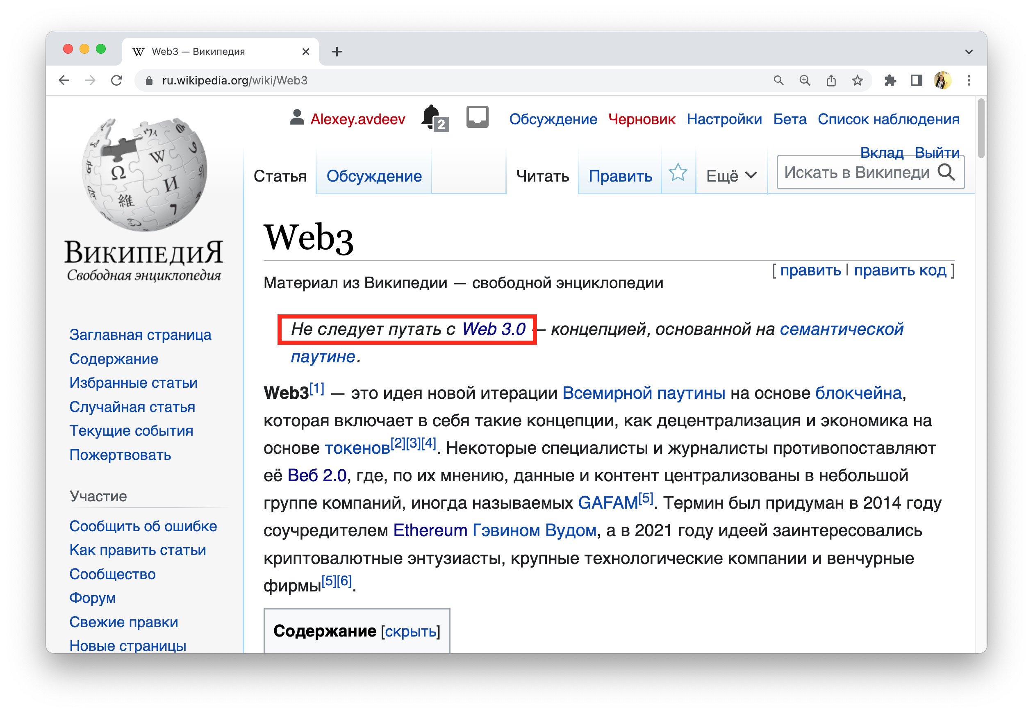Open the Настройки link

click(724, 119)
